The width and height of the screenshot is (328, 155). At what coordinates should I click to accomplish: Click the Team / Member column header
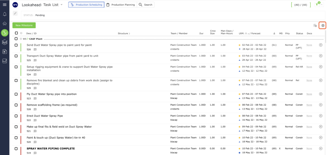point(179,33)
